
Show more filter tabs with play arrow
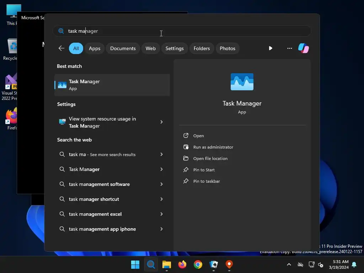271,48
